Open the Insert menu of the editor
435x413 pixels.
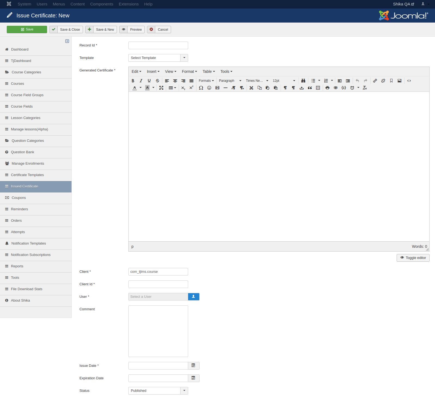153,71
